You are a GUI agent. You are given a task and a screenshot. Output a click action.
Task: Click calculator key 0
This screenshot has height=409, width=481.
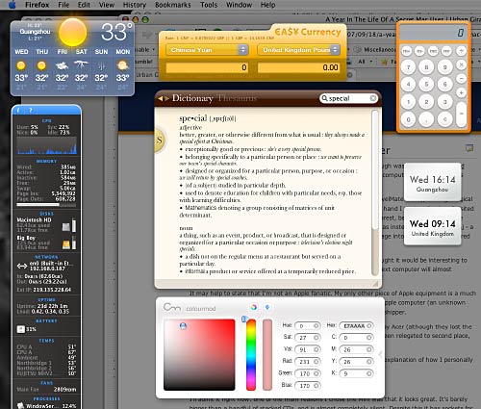[408, 119]
